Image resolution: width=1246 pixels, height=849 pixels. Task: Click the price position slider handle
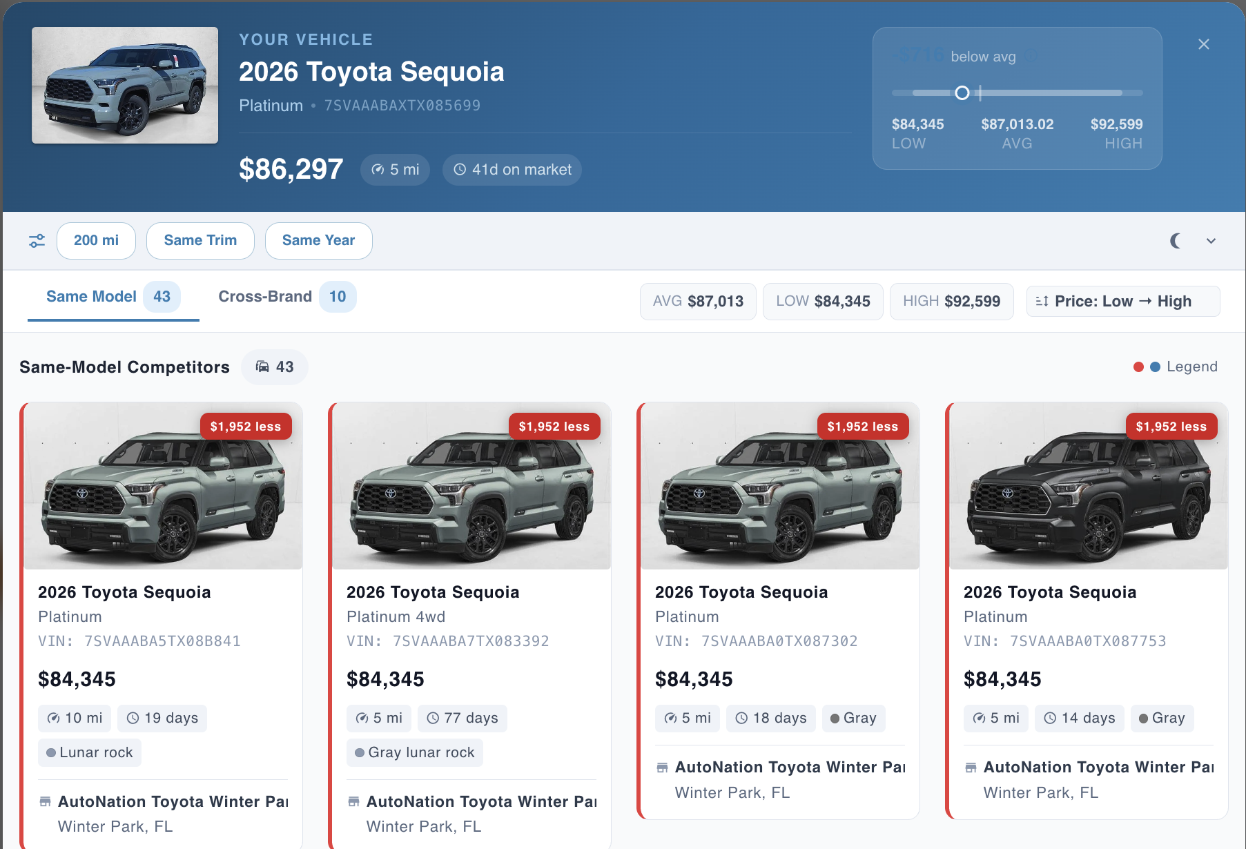tap(962, 93)
